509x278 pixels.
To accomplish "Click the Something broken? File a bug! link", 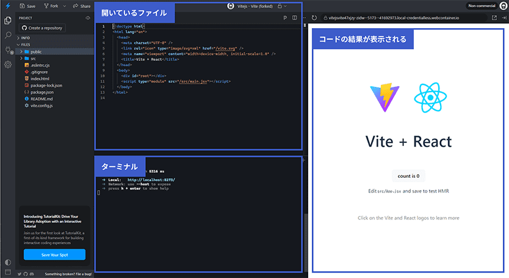I will 68,274.
